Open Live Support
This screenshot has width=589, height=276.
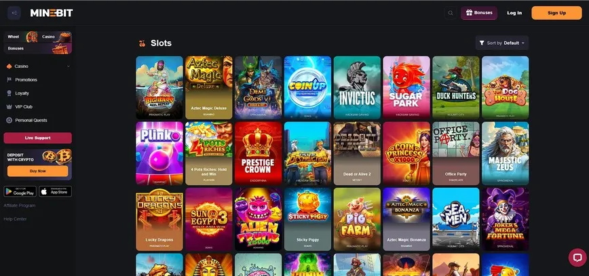(37, 138)
